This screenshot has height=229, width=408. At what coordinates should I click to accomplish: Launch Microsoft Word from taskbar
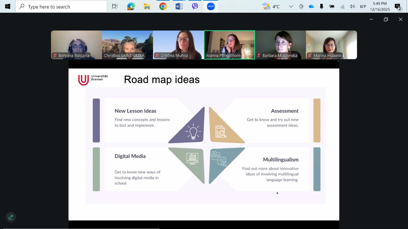pos(179,6)
